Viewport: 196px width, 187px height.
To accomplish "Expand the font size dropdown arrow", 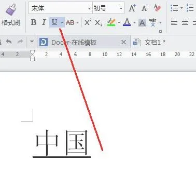I will point(121,8).
